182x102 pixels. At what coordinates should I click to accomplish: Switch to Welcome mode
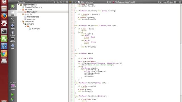click(13, 7)
